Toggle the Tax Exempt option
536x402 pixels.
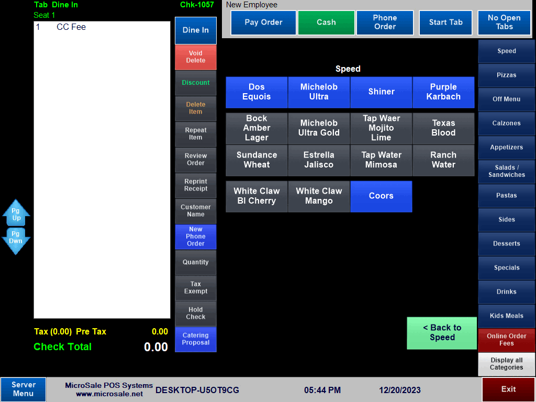point(195,288)
